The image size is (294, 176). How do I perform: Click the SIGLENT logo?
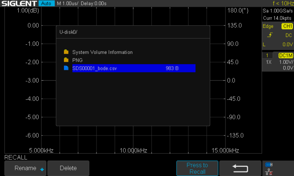tap(19, 3)
